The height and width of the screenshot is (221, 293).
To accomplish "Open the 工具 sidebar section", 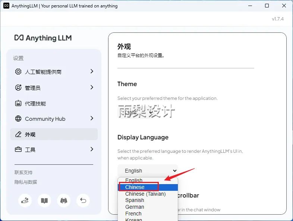I will pyautogui.click(x=54, y=149).
